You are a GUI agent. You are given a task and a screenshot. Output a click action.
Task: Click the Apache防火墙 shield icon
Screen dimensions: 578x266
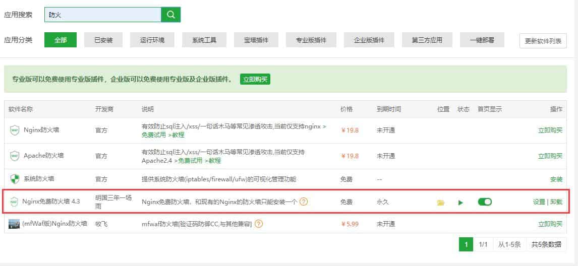15,156
